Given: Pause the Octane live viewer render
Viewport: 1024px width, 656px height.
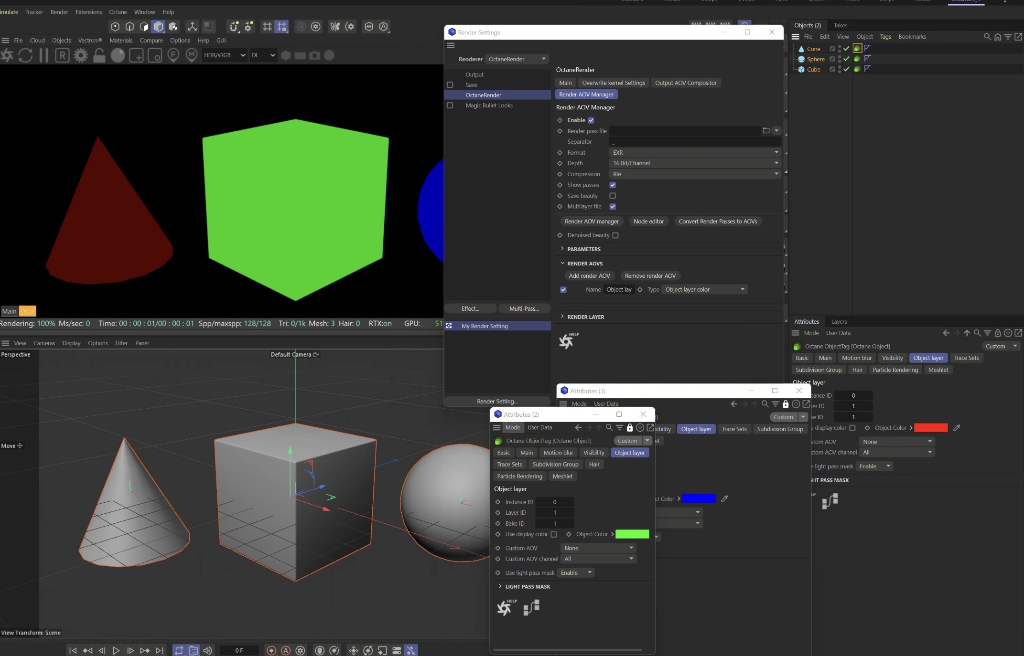Looking at the screenshot, I should coord(43,55).
